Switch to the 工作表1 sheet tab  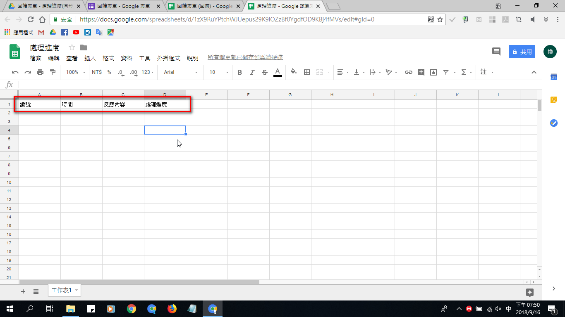(x=61, y=290)
